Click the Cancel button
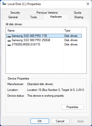This screenshot has height=126, width=92. point(60,121)
